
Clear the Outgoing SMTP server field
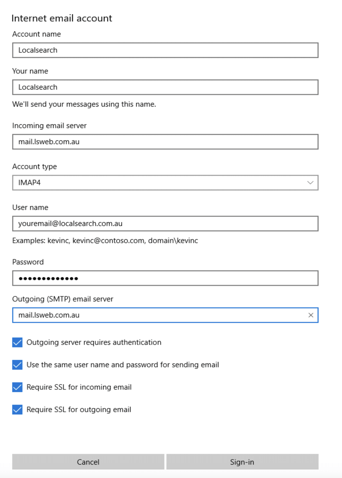coord(311,315)
